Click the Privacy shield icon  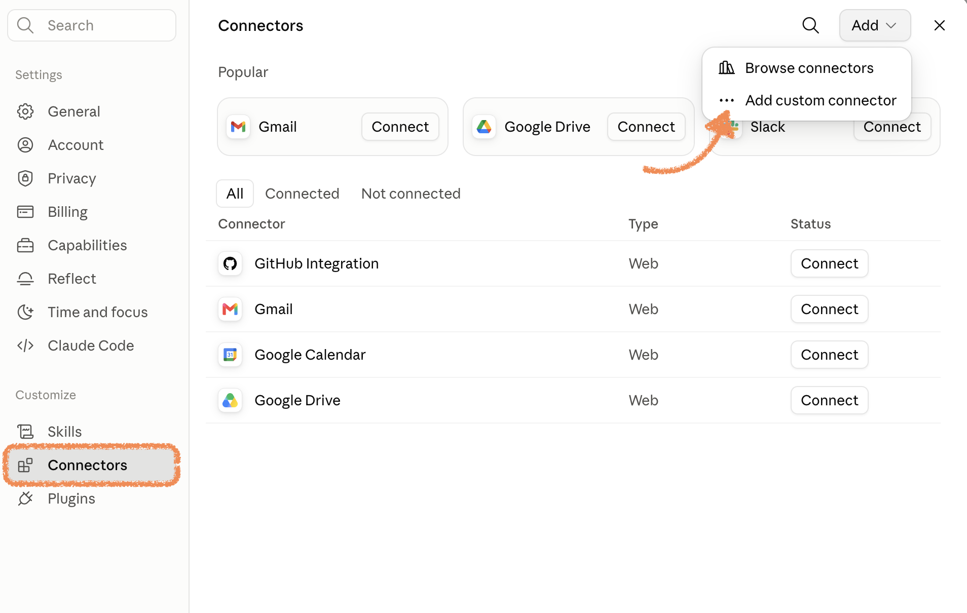coord(25,178)
